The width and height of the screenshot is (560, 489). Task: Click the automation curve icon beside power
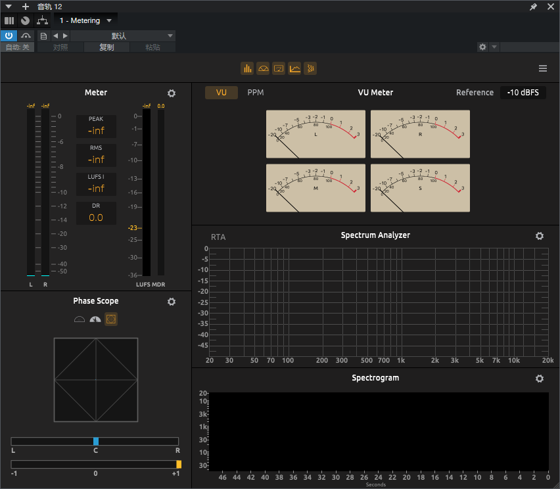pyautogui.click(x=26, y=35)
